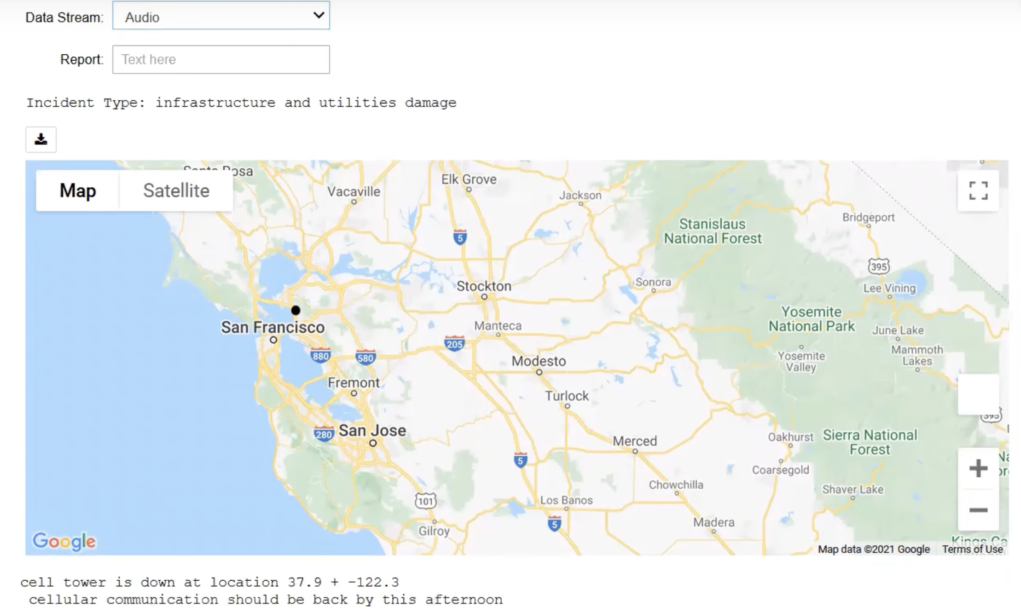Image resolution: width=1021 pixels, height=613 pixels.
Task: Click the Merced city label
Action: (x=635, y=441)
